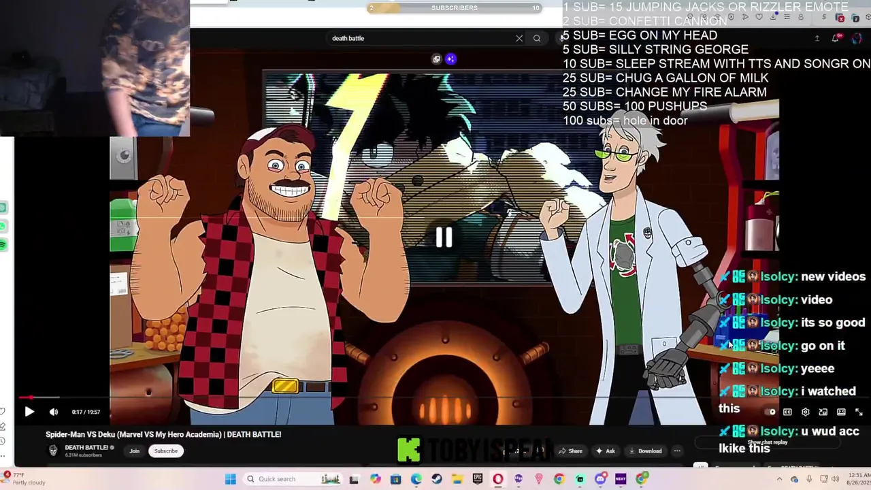Click the pause overlay on the video
This screenshot has height=490, width=871.
444,238
